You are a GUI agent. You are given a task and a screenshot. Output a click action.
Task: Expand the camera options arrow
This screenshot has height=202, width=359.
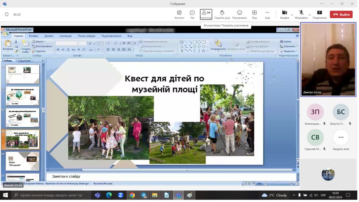point(292,15)
